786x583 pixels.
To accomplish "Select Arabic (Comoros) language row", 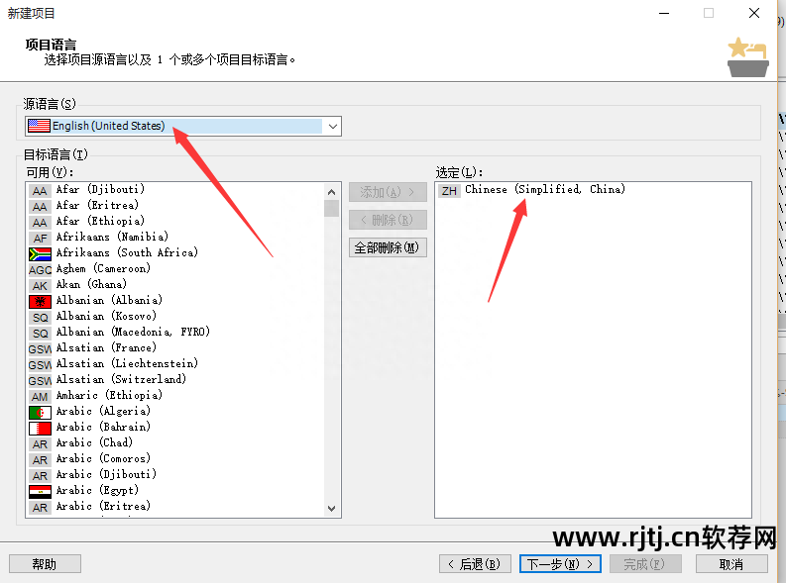I will tap(175, 459).
